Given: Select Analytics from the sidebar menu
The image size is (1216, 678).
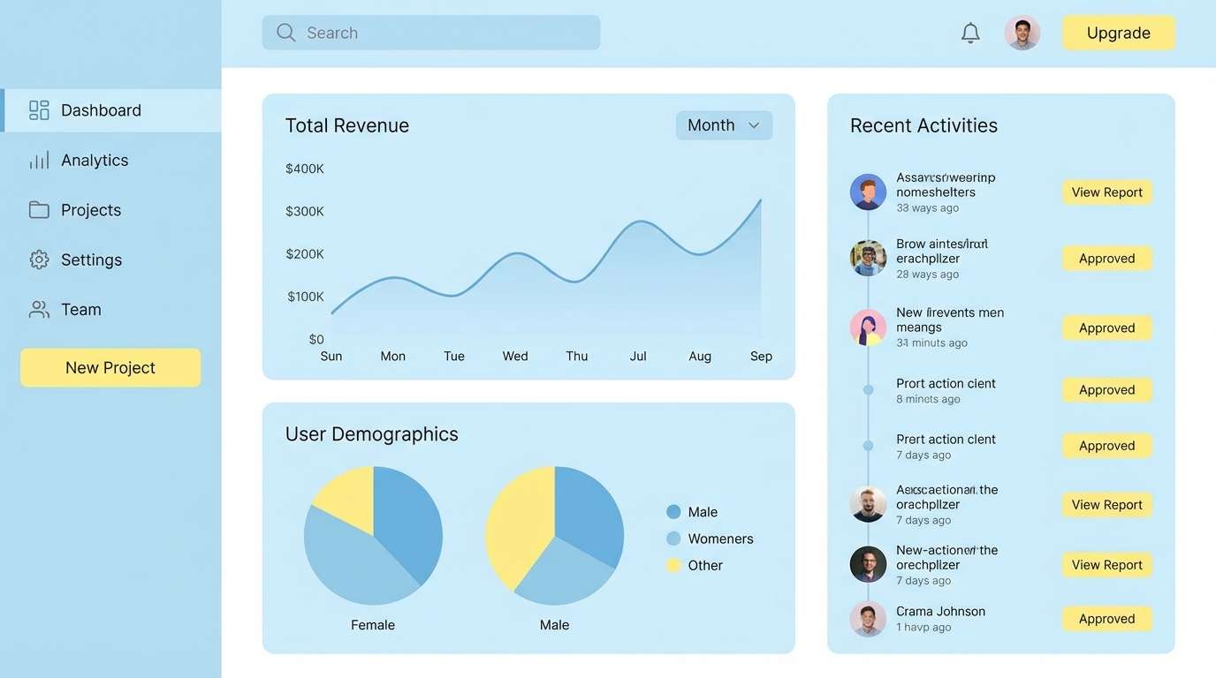Looking at the screenshot, I should (x=94, y=160).
